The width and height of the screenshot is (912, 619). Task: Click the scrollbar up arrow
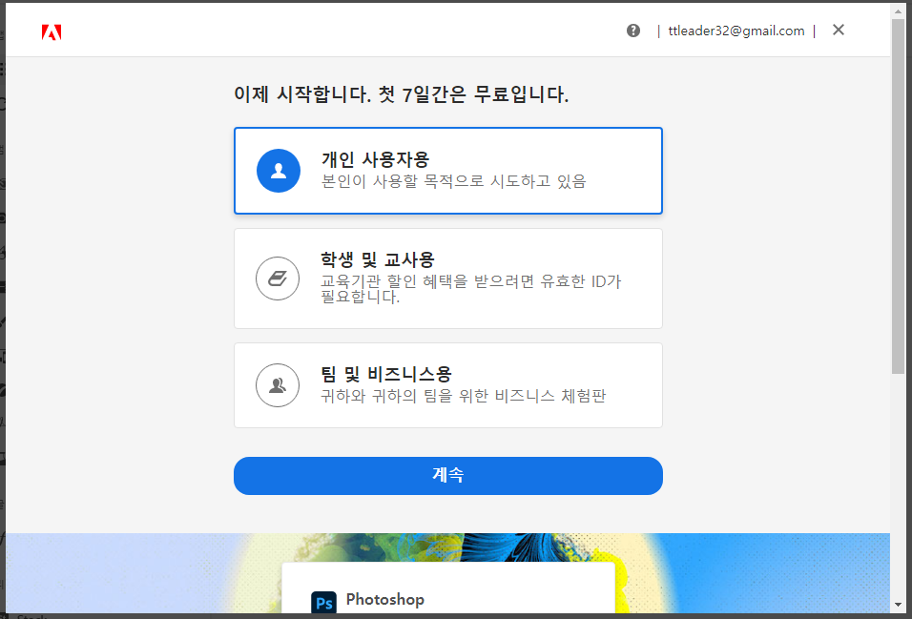(899, 10)
